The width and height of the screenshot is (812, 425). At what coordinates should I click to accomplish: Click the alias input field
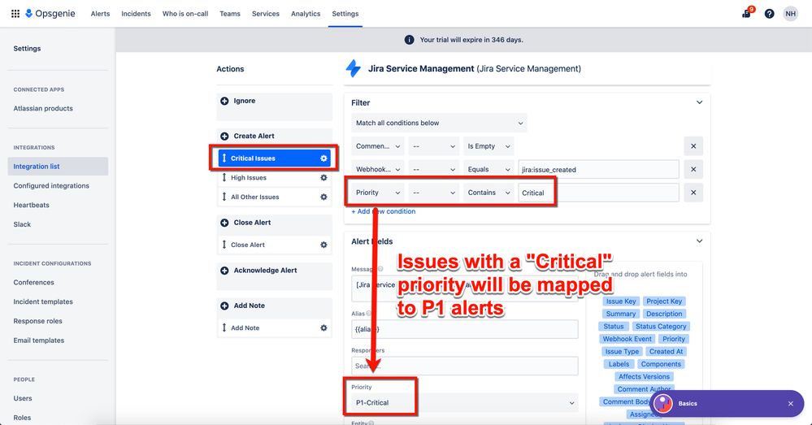(464, 329)
